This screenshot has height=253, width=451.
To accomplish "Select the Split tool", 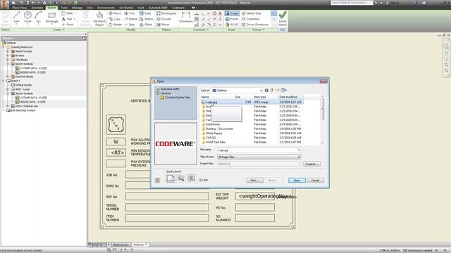I will point(130,25).
